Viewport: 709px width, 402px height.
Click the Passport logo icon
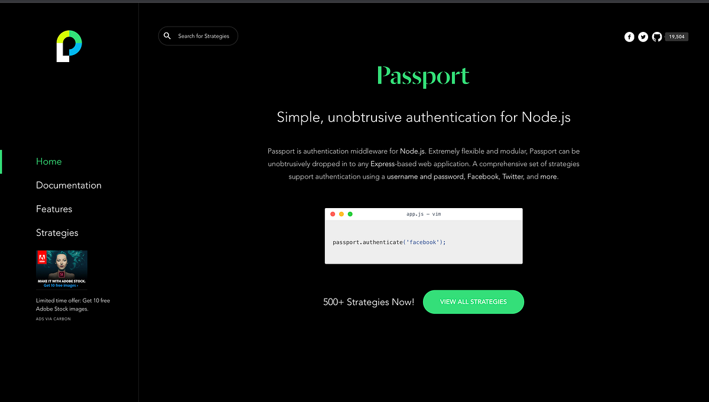pyautogui.click(x=69, y=46)
